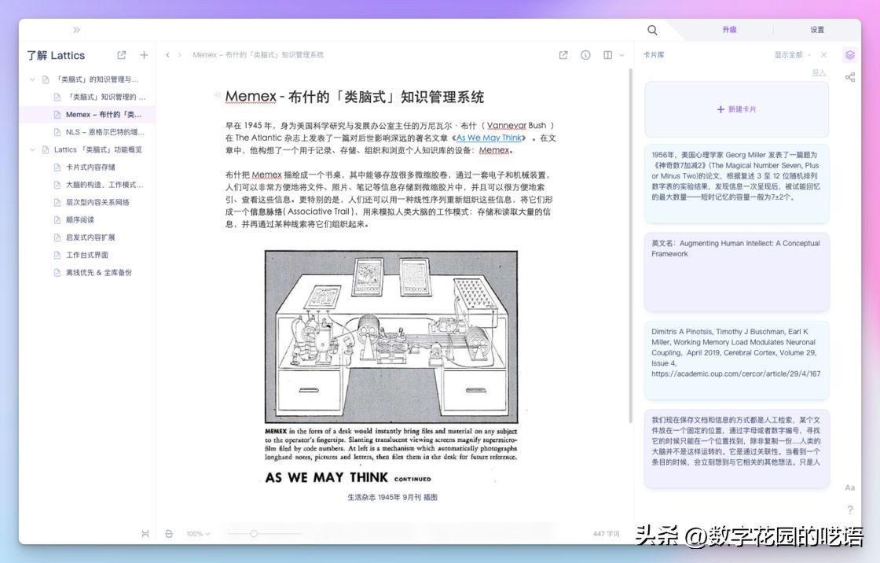Click the breadcrumb Memex – 布什的 title
The height and width of the screenshot is (563, 880).
[258, 55]
